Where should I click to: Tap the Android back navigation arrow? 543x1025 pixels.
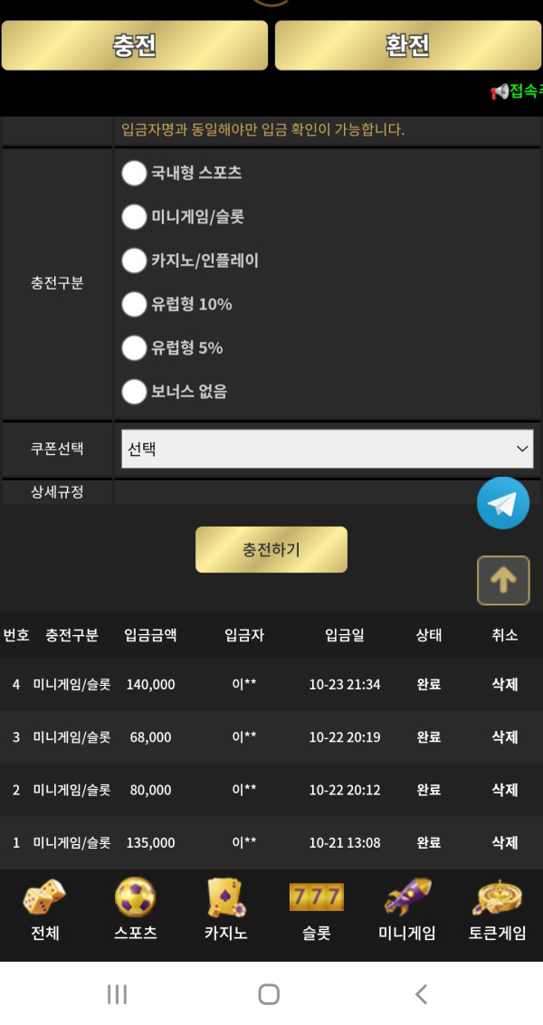[421, 994]
